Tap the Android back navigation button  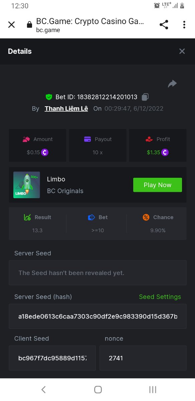click(43, 389)
